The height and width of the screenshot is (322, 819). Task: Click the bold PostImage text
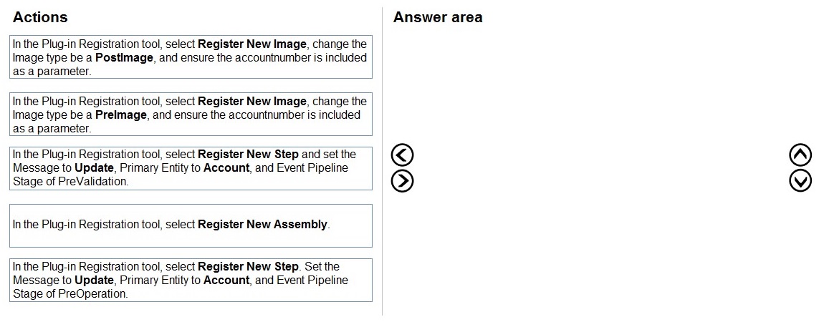coord(124,58)
